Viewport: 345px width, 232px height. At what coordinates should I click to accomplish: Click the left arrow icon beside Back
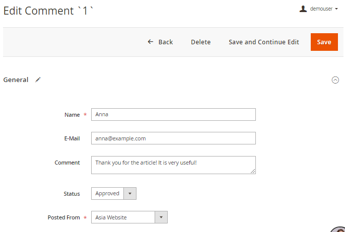click(150, 42)
